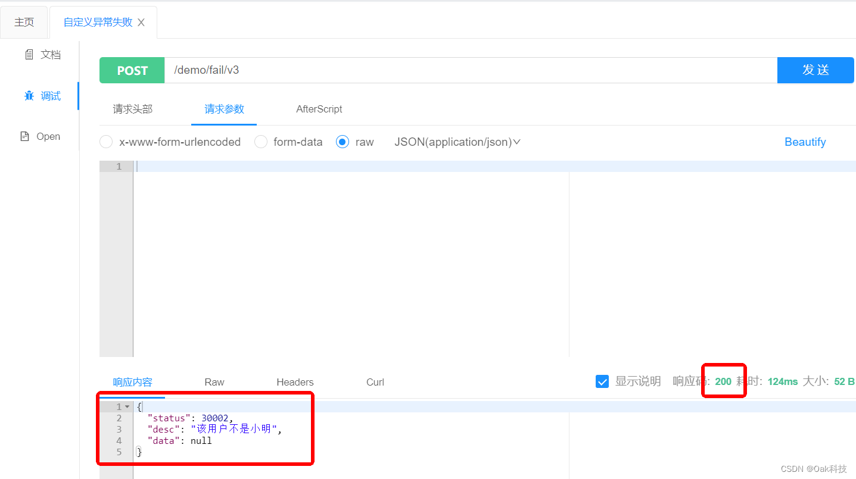Viewport: 856px width, 479px height.
Task: Open the AfterScript tab
Action: (x=319, y=109)
